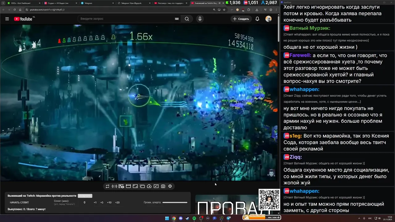Click the pop-out window icon in toolbar
This screenshot has width=395, height=222.
point(142,186)
